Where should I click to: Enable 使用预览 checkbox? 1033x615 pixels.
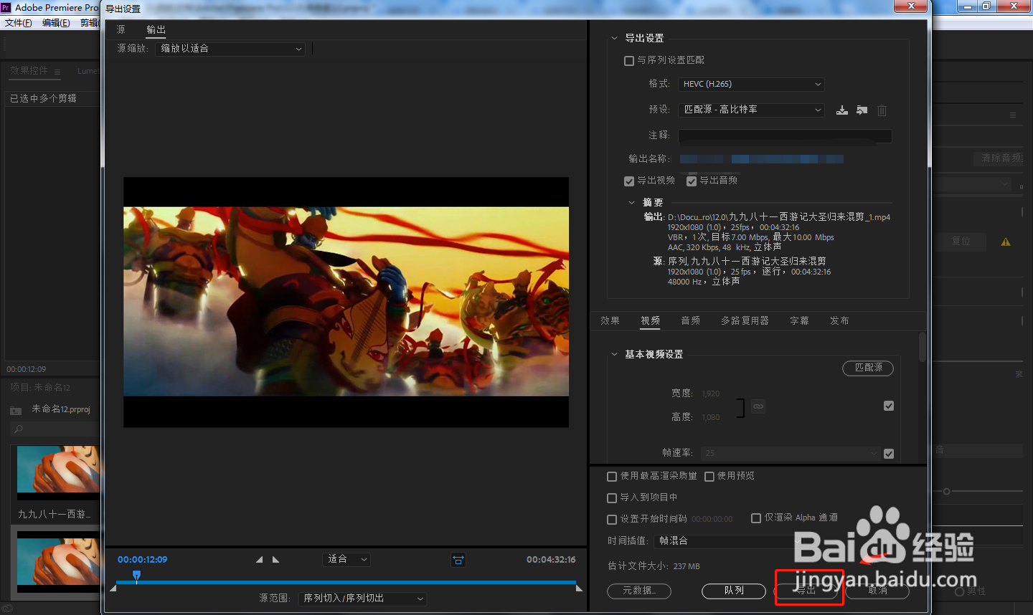pos(709,477)
